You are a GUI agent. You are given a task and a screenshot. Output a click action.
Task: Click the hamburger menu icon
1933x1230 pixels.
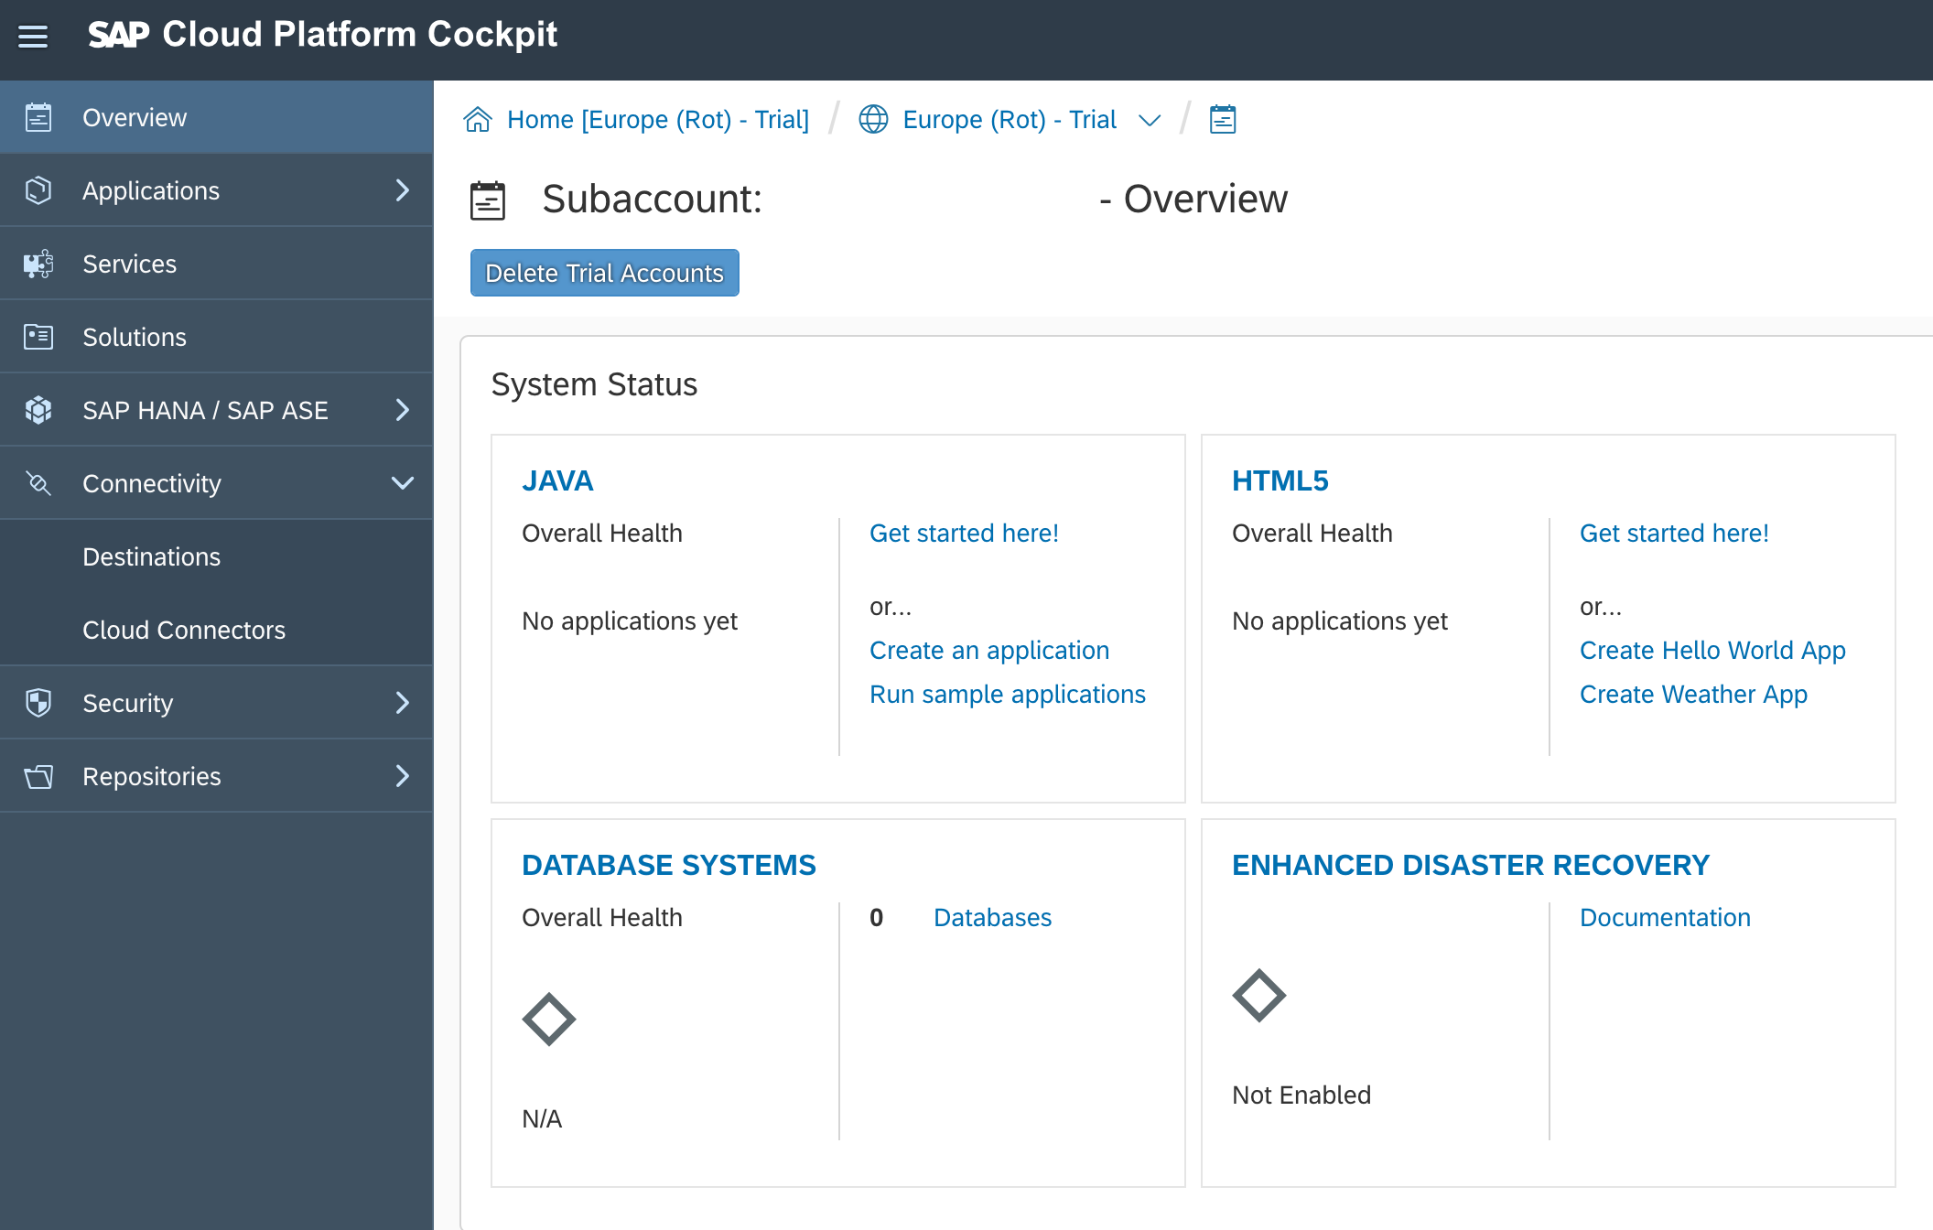coord(33,37)
